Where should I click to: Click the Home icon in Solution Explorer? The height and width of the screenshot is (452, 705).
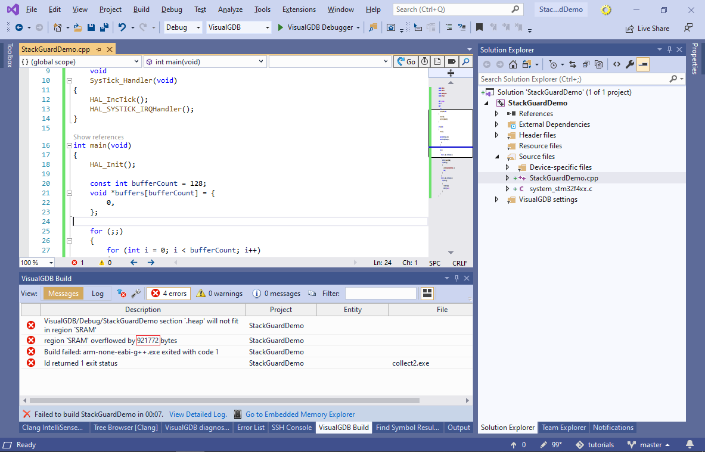click(x=513, y=65)
